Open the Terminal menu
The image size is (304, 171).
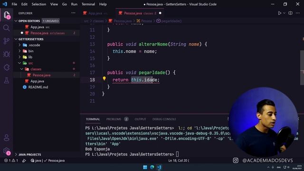click(88, 4)
